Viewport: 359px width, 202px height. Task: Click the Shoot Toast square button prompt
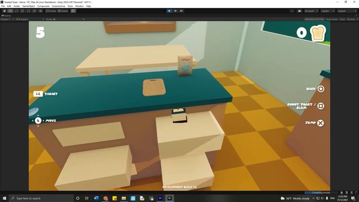pos(321,106)
